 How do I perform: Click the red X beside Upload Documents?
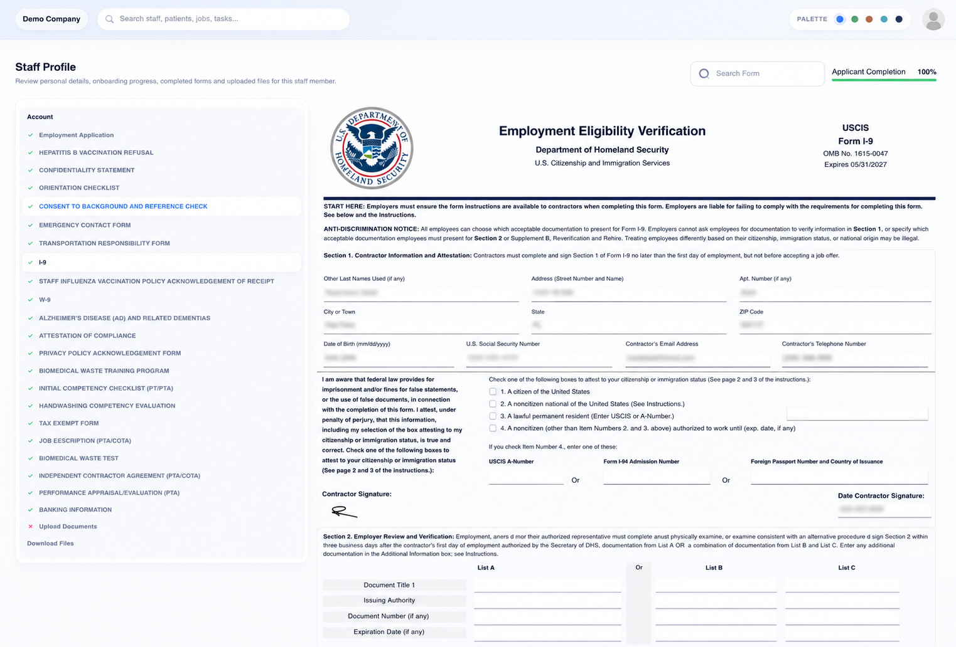point(30,527)
